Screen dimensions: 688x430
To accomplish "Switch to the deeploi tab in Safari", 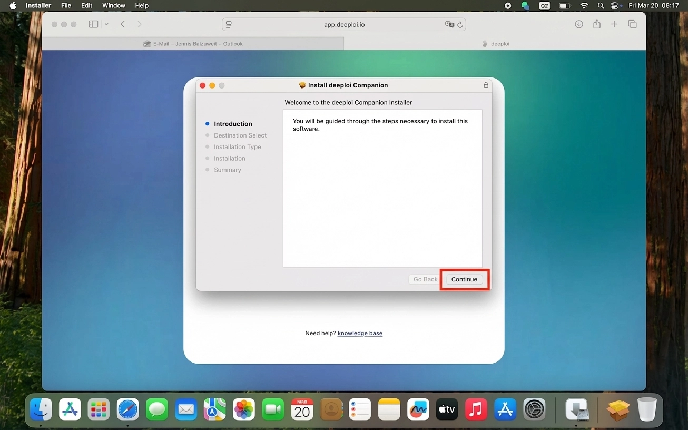I will click(495, 44).
